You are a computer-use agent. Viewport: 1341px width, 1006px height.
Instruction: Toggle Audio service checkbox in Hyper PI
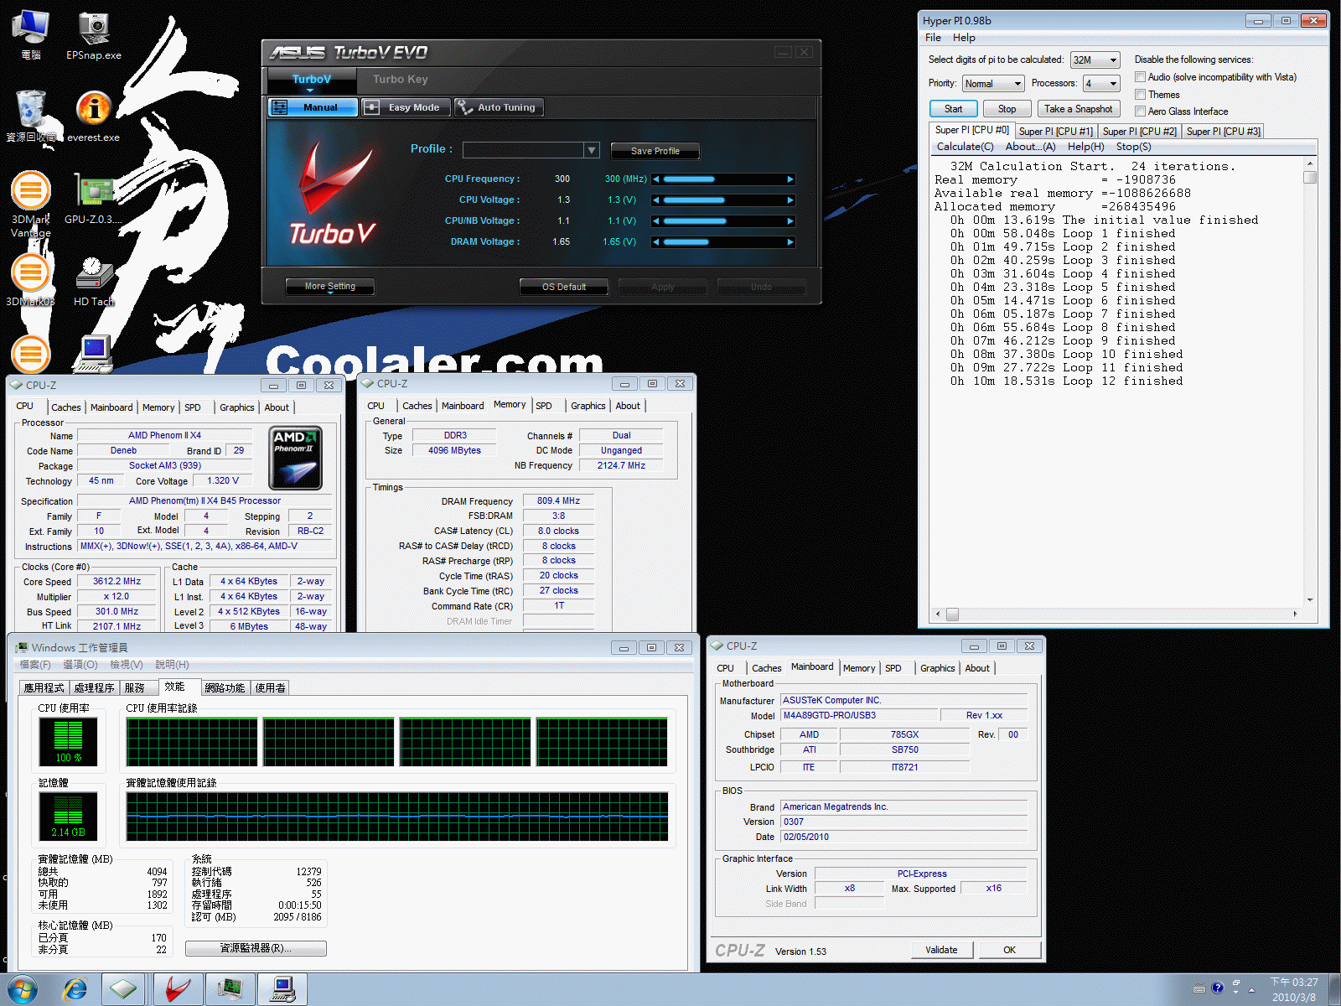tap(1140, 76)
